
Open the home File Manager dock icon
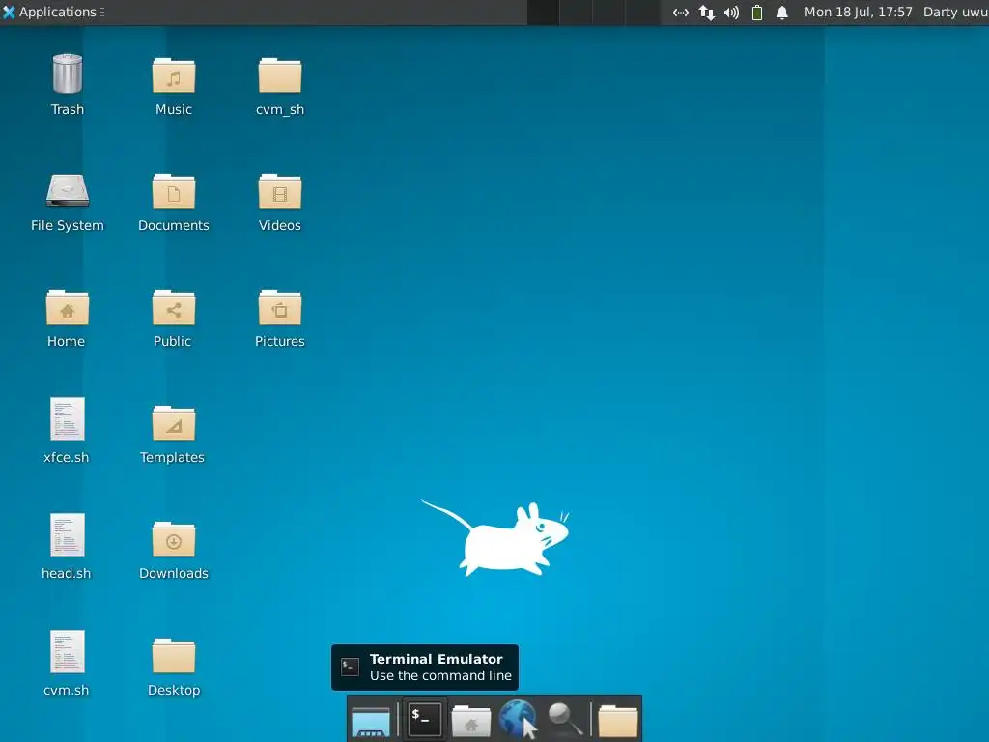(471, 721)
